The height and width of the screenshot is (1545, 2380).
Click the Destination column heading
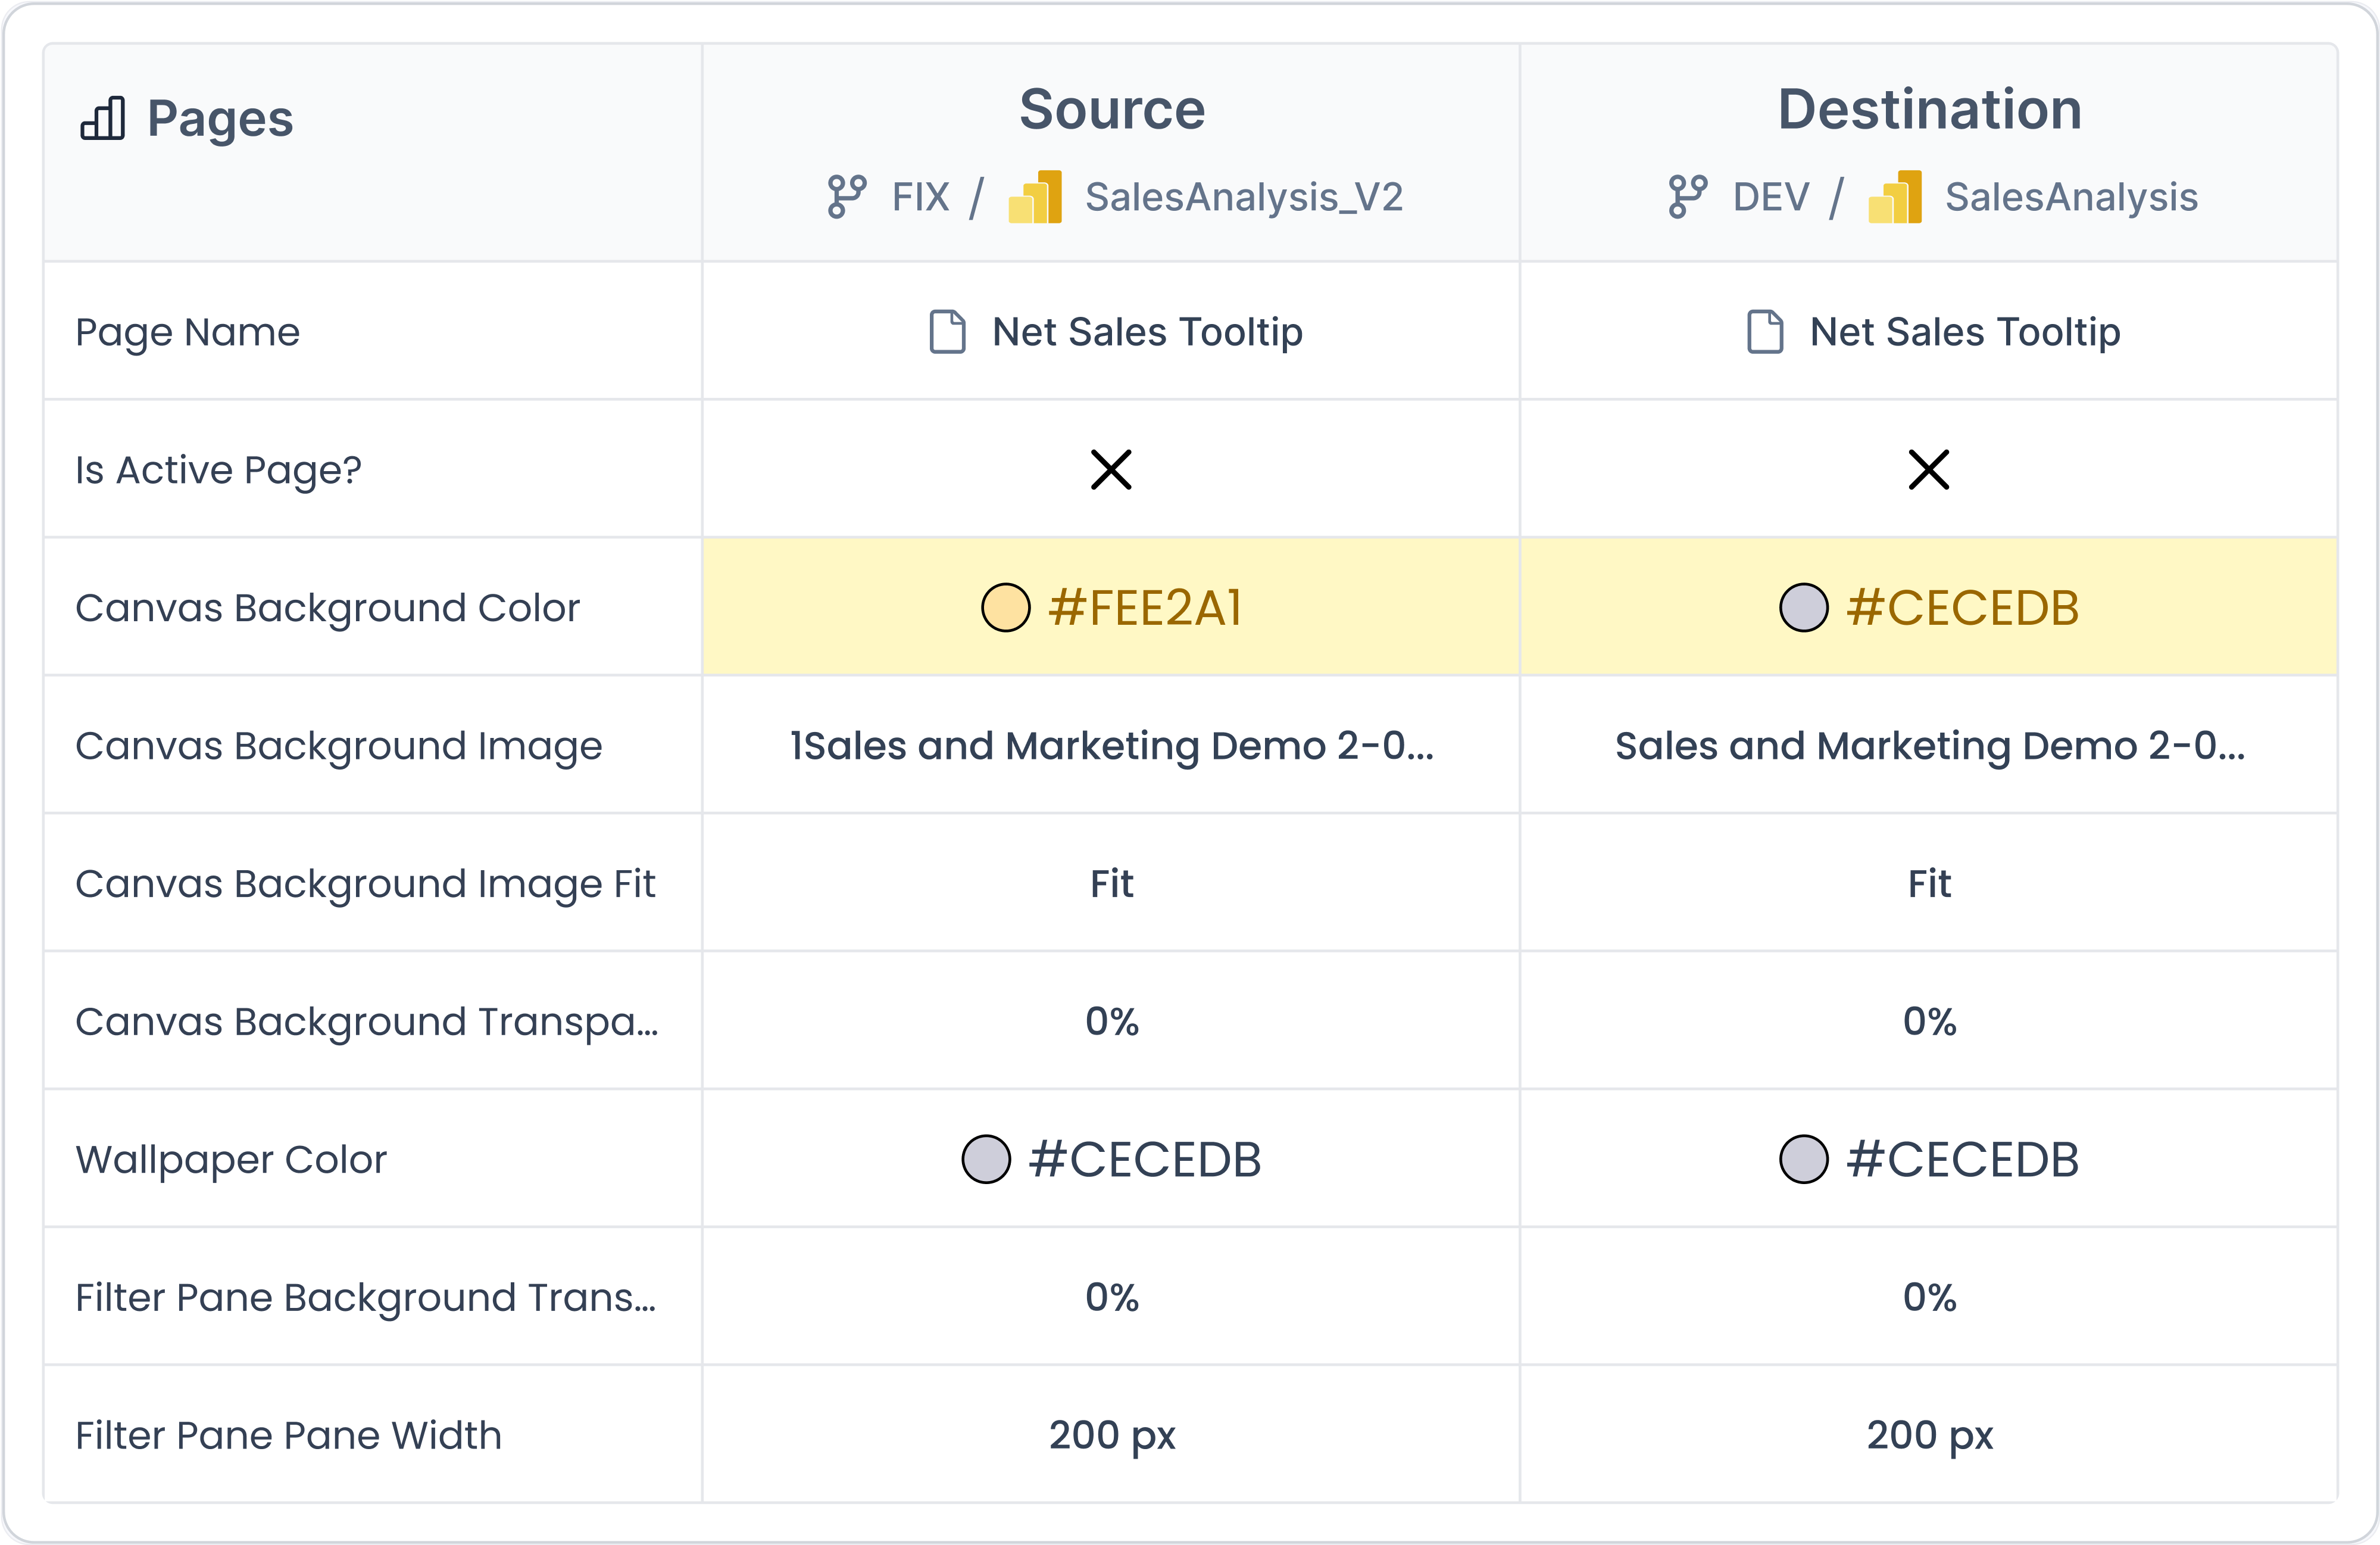(x=1929, y=109)
